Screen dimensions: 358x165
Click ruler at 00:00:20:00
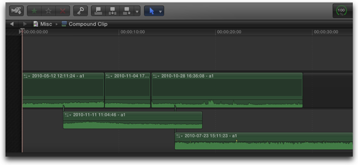coord(229,32)
